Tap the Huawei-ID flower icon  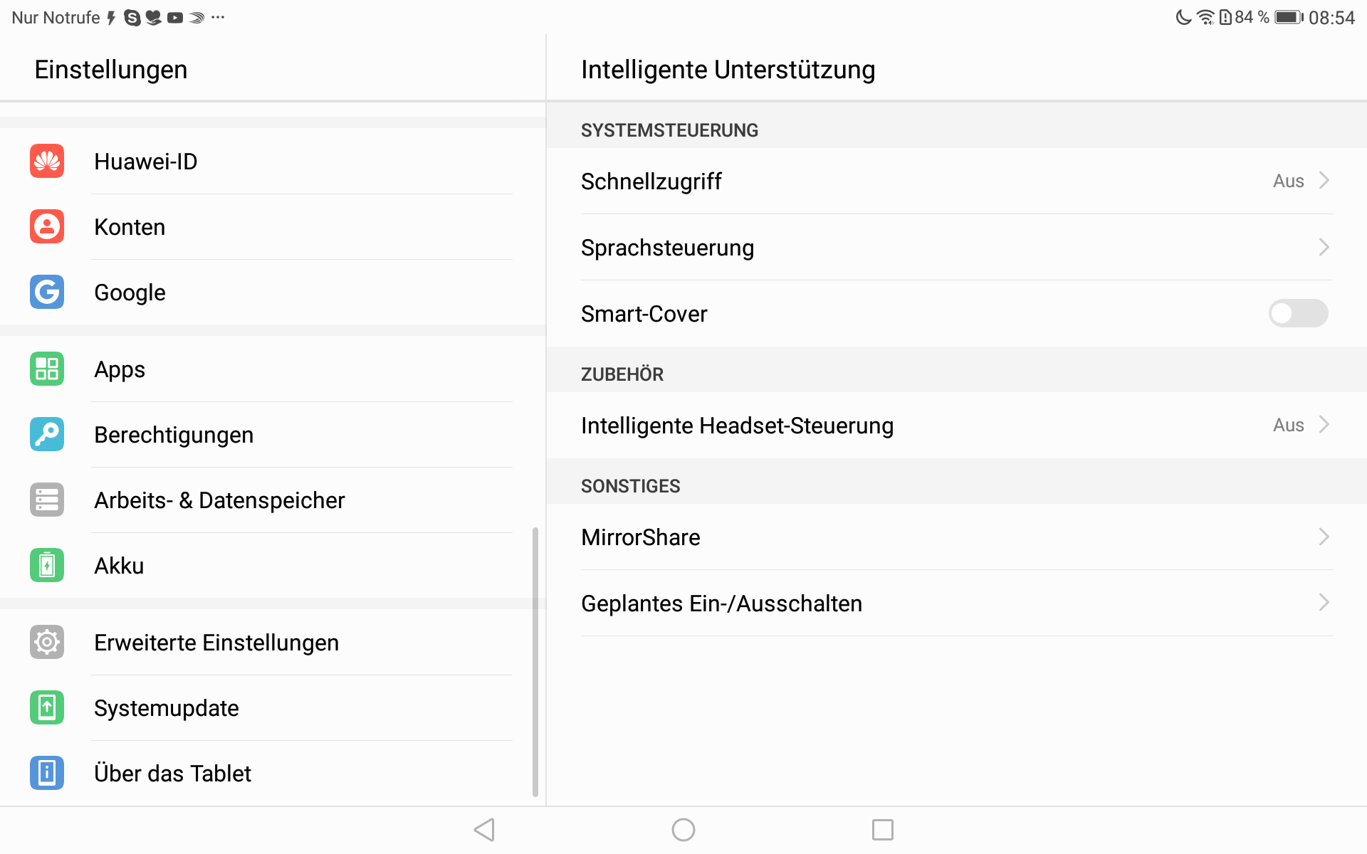coord(47,162)
